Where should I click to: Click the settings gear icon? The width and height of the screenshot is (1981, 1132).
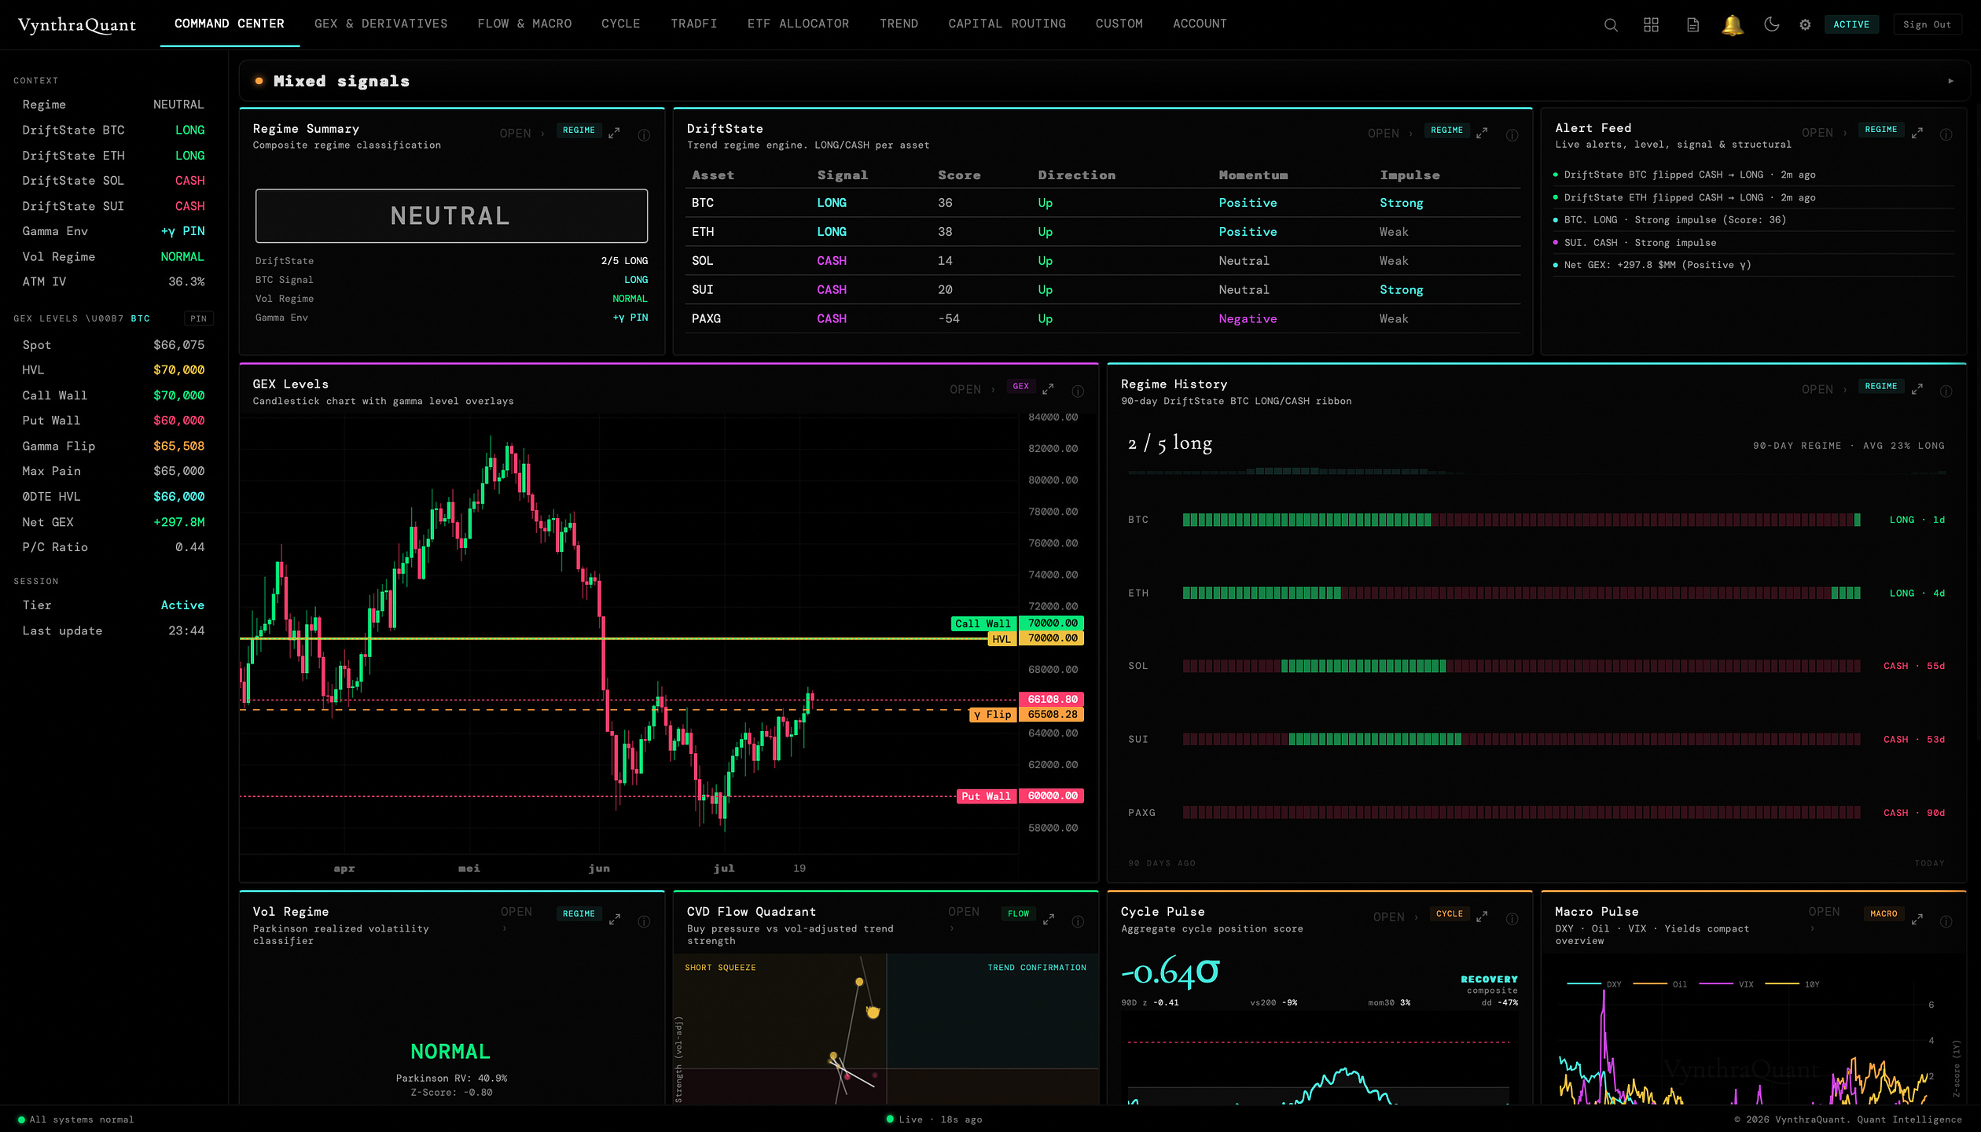tap(1805, 24)
